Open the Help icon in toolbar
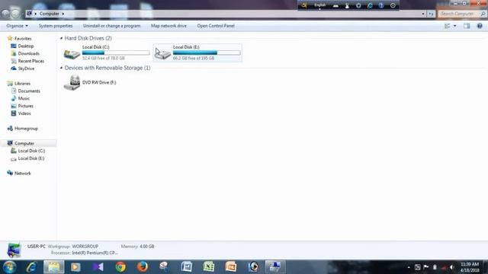Viewport: 488px width, 274px height. (480, 26)
